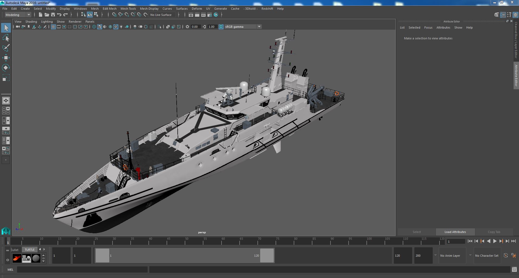The width and height of the screenshot is (519, 278).
Task: Open Render Settings window
Action: (210, 15)
